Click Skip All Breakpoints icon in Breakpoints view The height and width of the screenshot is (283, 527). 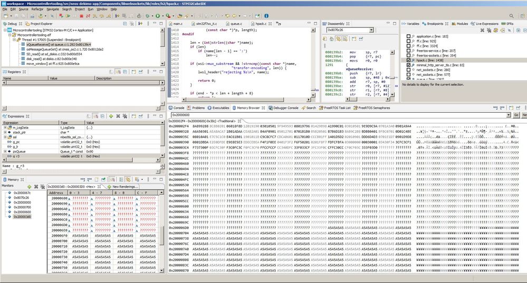pos(510,30)
